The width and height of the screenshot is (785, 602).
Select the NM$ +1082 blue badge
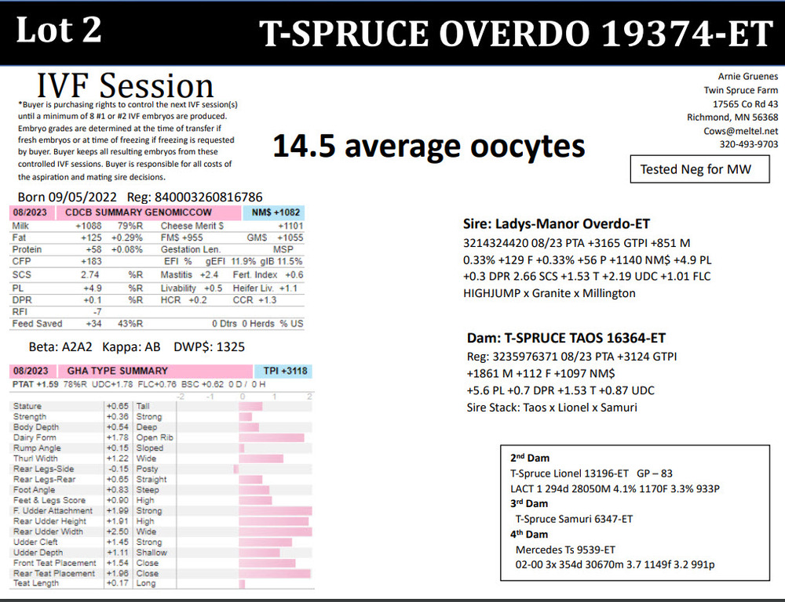(276, 212)
